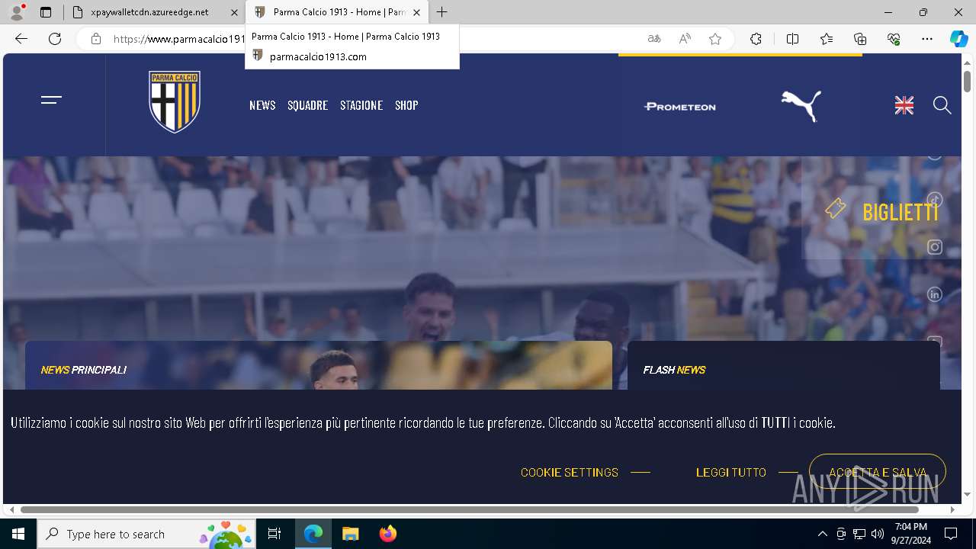Open browser Extensions icon
The height and width of the screenshot is (549, 976).
click(756, 39)
